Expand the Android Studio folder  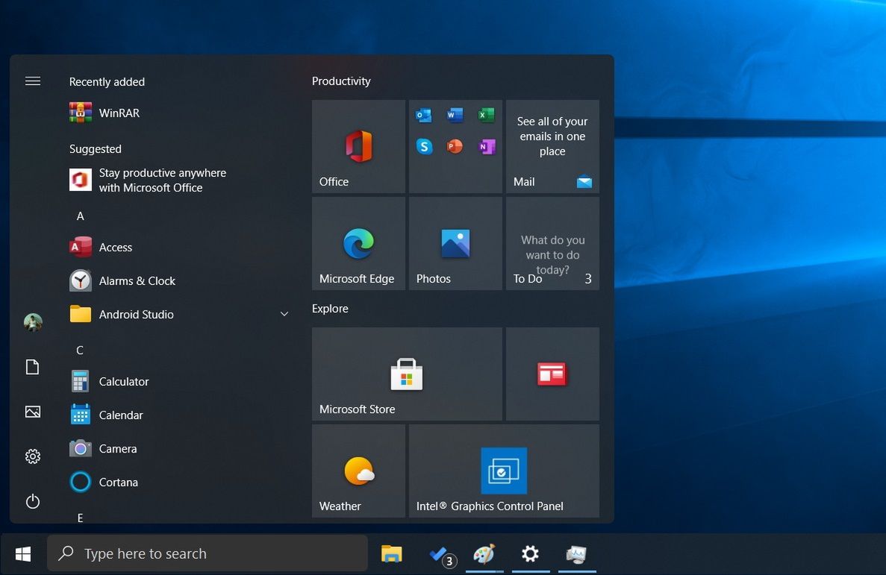pos(284,314)
